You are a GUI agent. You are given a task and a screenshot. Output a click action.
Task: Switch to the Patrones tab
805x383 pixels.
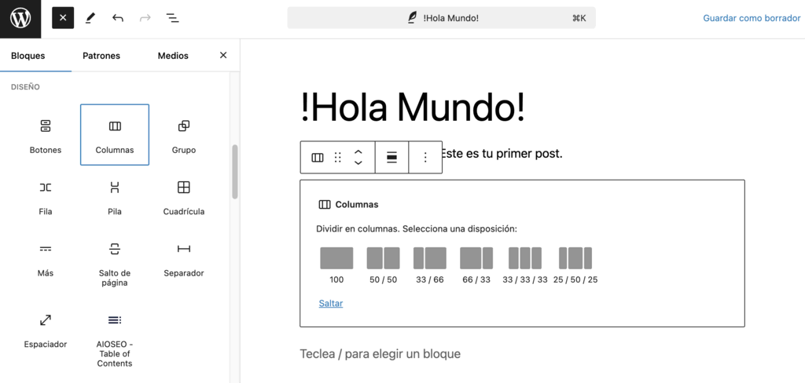101,56
